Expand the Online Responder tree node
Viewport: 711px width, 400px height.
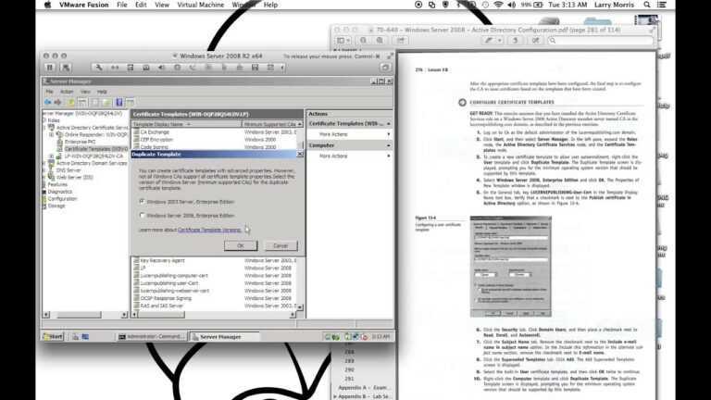[51, 134]
